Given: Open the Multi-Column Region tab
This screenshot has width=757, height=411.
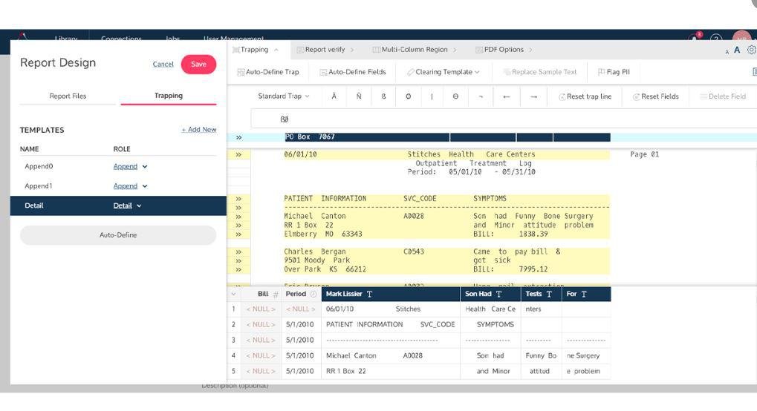Looking at the screenshot, I should [414, 50].
